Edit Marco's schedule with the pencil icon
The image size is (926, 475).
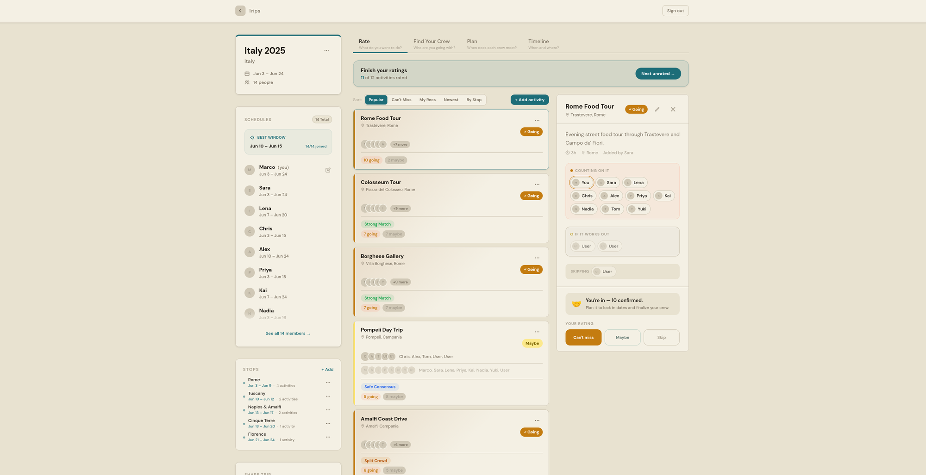coord(328,170)
